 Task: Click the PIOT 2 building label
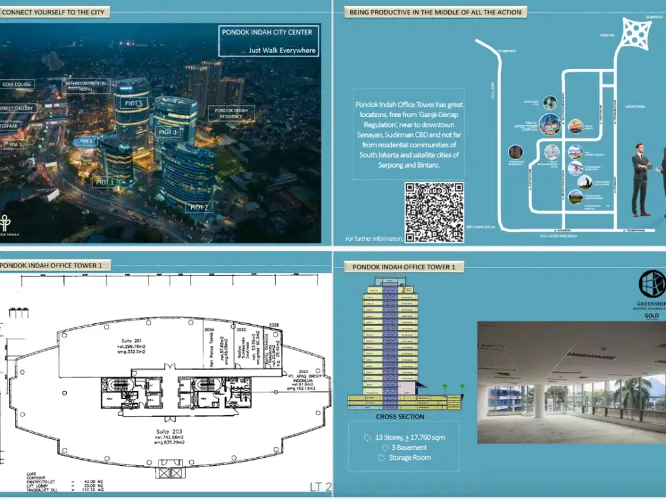tap(199, 208)
